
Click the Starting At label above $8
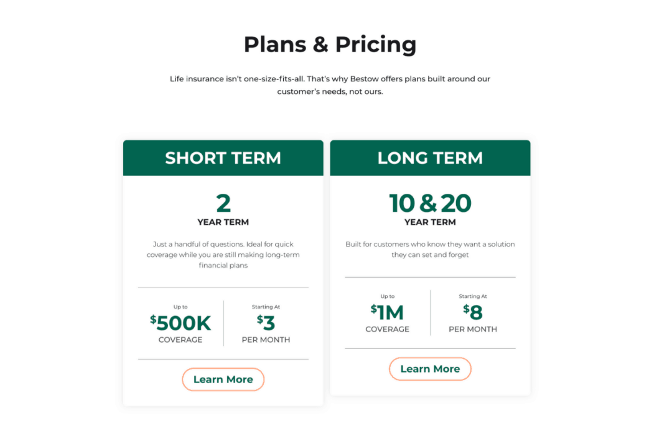[473, 296]
